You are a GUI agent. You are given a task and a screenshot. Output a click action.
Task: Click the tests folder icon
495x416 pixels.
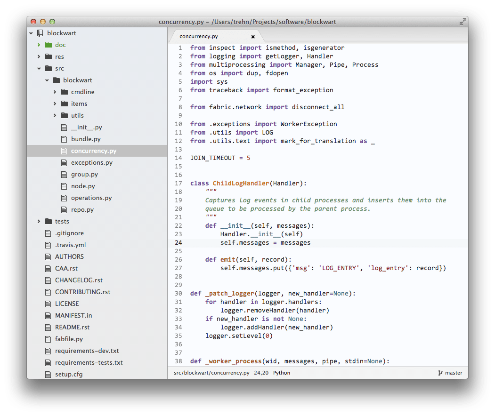click(x=49, y=221)
